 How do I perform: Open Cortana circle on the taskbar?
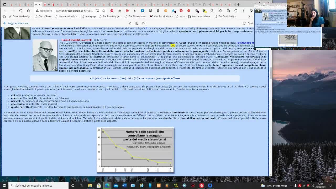coord(73,186)
